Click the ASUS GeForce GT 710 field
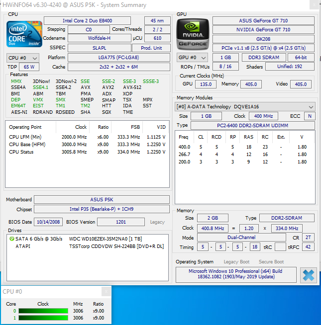This screenshot has width=321, height=325. (x=263, y=20)
